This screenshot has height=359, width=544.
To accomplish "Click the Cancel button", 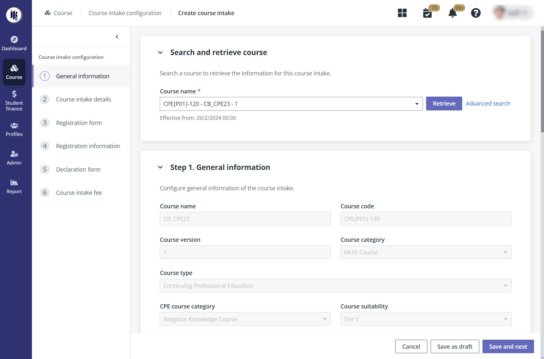I will pyautogui.click(x=411, y=346).
